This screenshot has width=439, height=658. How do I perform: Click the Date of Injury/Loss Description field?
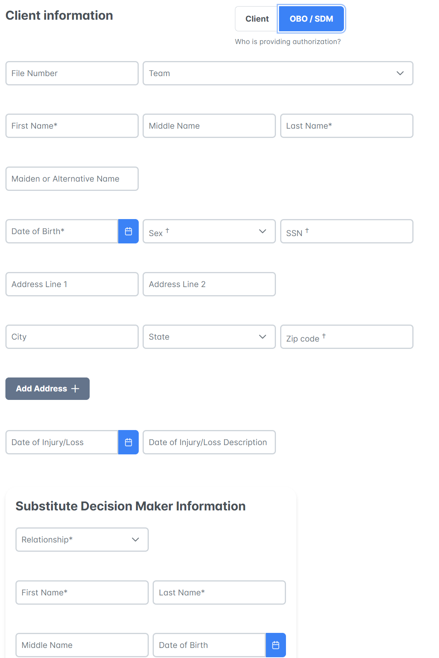pos(209,442)
